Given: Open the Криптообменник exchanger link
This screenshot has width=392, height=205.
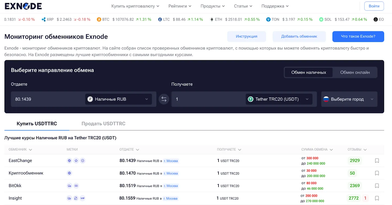Looking at the screenshot, I should pyautogui.click(x=26, y=173).
